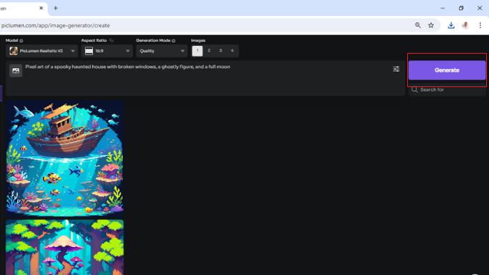Viewport: 489px width, 275px height.
Task: Open the mushroom forest pixel art thumbnail
Action: click(64, 247)
